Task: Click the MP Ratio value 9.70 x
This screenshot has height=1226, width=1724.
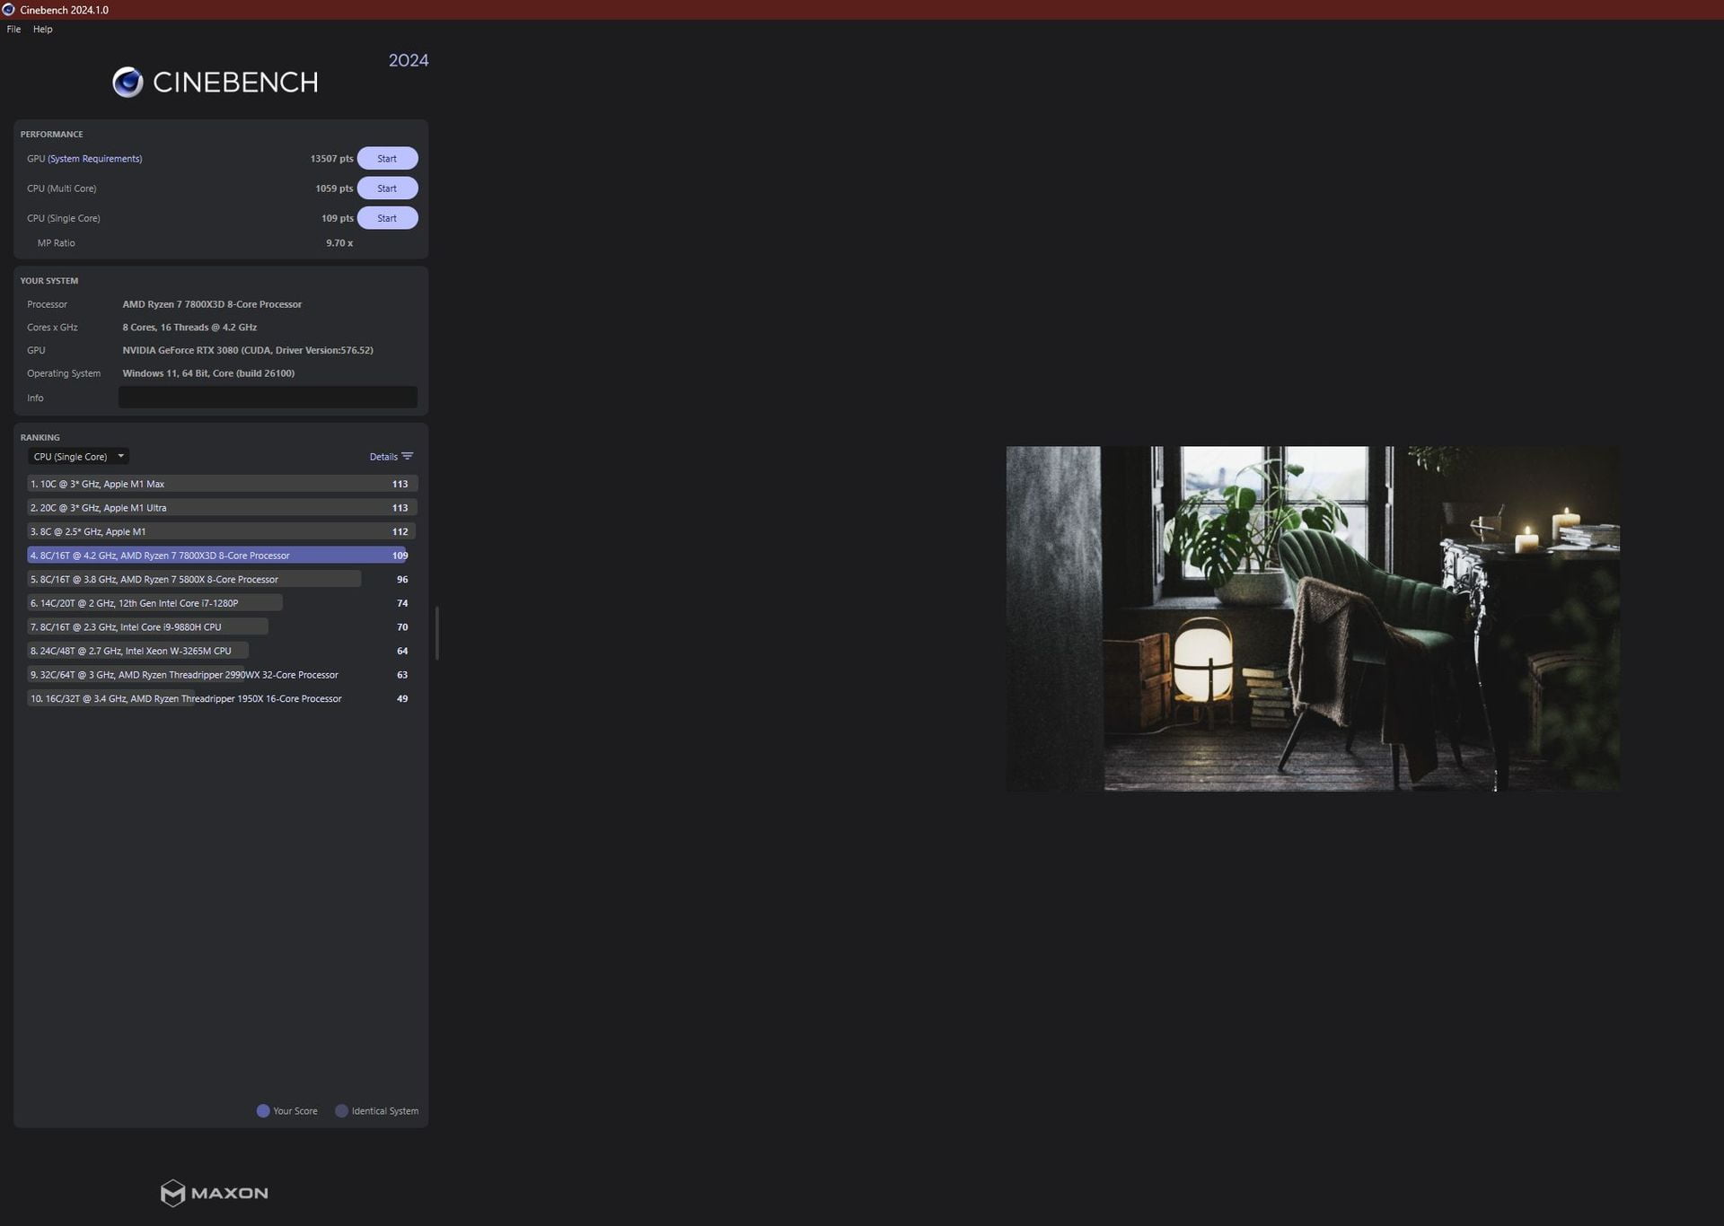Action: [x=339, y=243]
